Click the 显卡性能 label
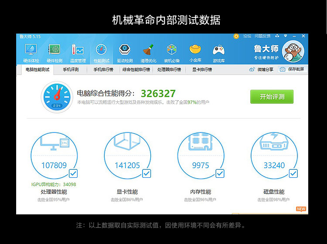 [127, 192]
